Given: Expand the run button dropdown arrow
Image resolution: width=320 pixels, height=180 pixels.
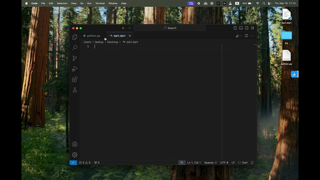Looking at the screenshot, I should 241,36.
